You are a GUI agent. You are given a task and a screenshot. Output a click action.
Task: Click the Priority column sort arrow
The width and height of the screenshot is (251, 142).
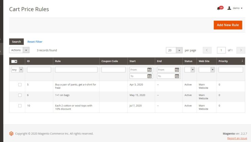click(242, 61)
